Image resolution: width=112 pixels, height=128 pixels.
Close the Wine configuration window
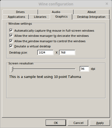[x=107, y=4]
